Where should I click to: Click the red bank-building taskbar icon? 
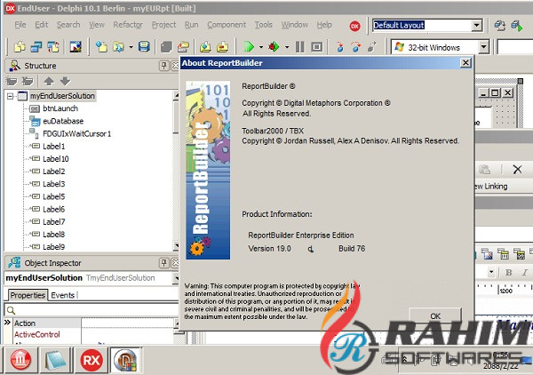coord(20,360)
